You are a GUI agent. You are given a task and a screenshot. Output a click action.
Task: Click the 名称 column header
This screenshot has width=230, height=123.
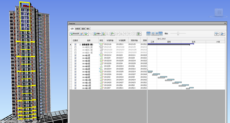[x=89, y=40]
